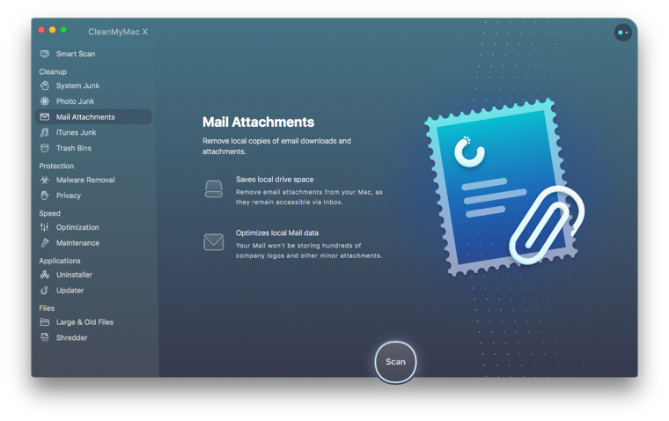Viewport: 669px width, 421px height.
Task: Open iTunes Junk module
Action: point(76,132)
